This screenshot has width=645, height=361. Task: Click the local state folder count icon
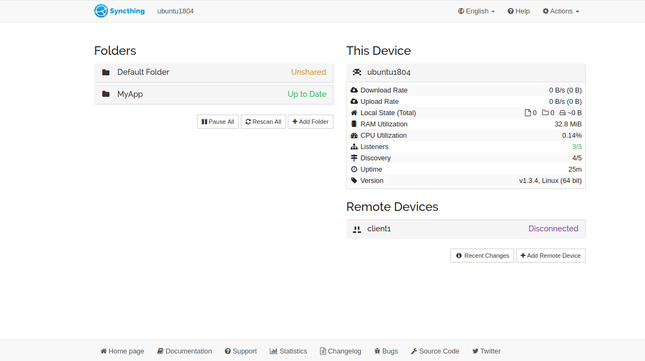[545, 112]
